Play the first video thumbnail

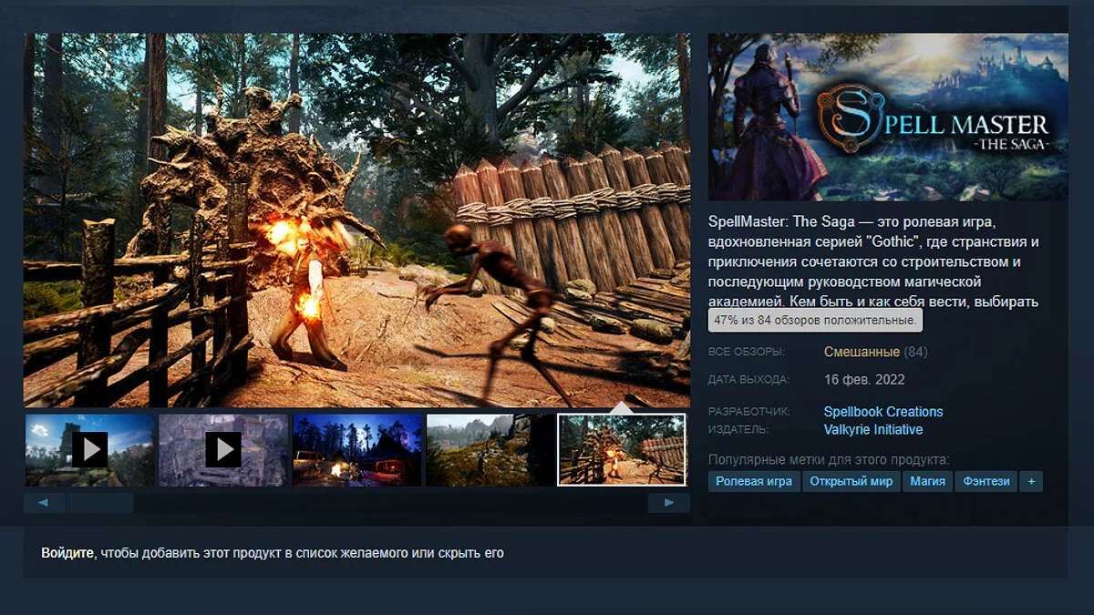point(89,449)
